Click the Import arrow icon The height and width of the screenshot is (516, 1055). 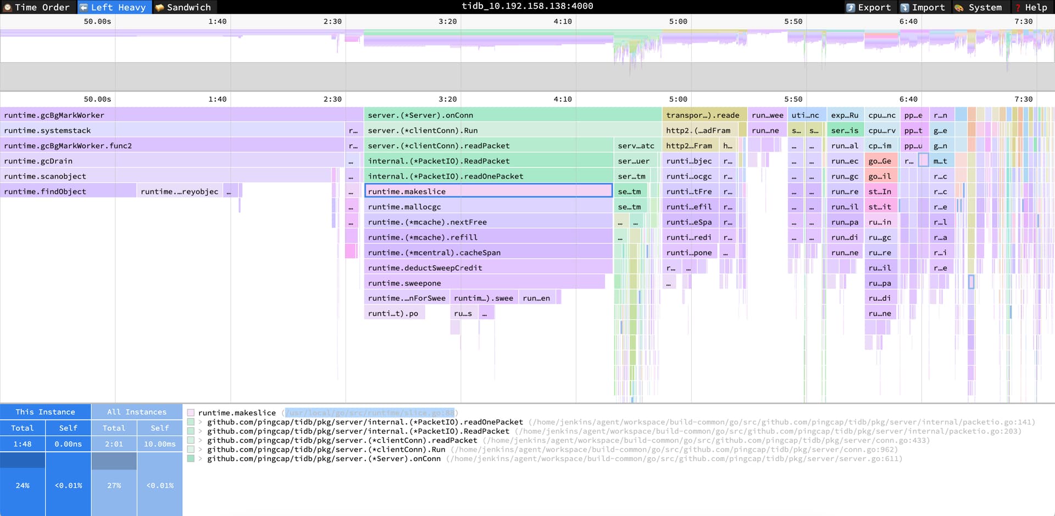point(905,7)
